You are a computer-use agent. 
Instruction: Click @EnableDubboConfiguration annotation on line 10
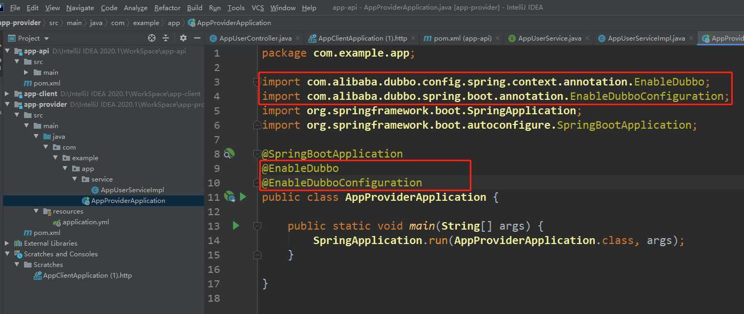click(342, 183)
